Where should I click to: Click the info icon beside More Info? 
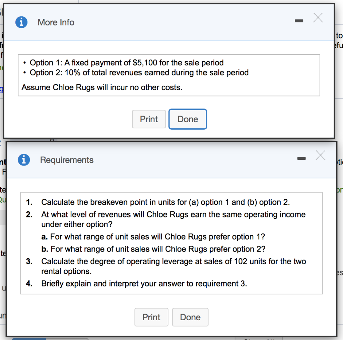21,22
